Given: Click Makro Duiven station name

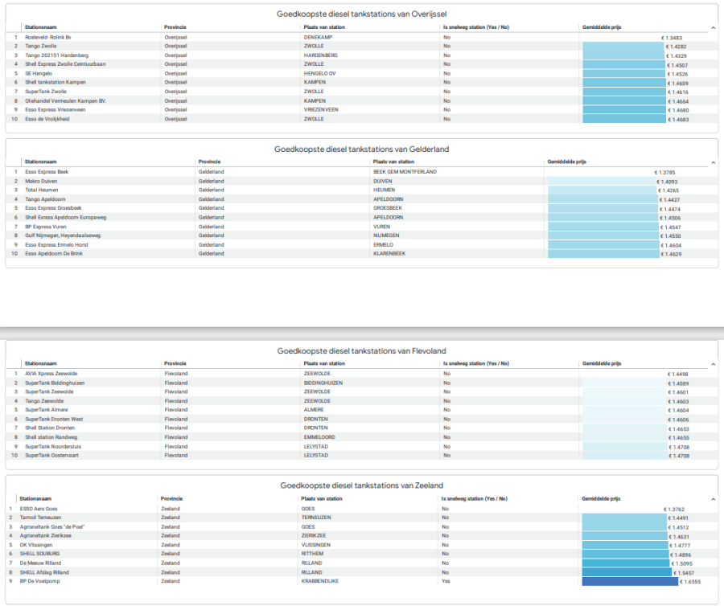Looking at the screenshot, I should [41, 182].
